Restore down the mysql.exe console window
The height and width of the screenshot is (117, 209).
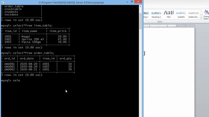tap(132, 2)
